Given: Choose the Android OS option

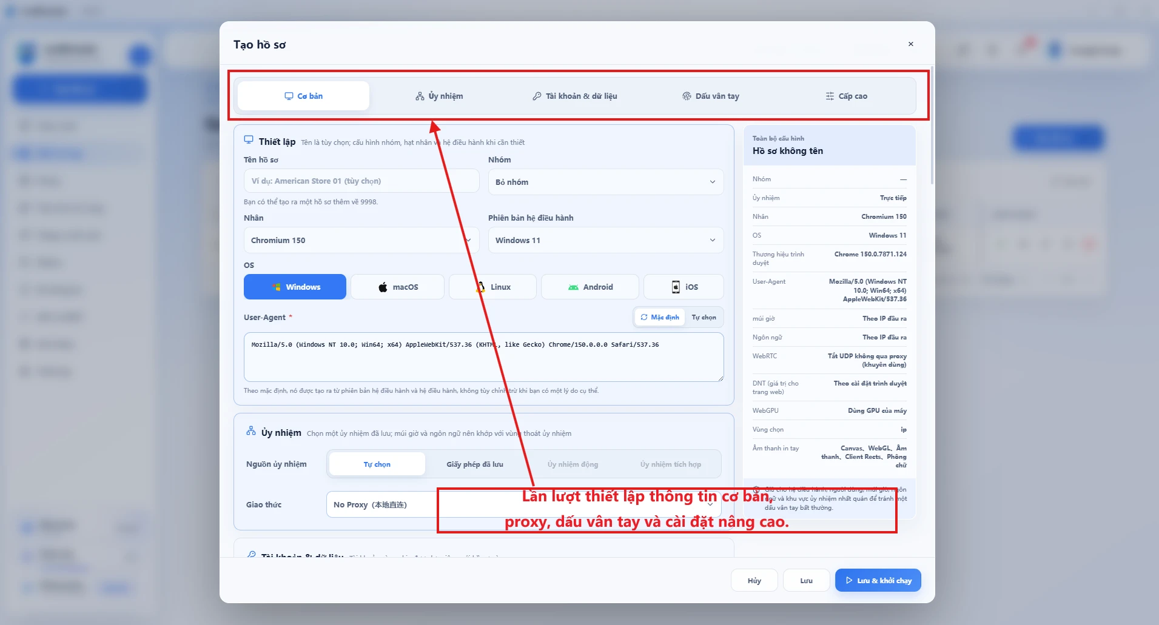Looking at the screenshot, I should pos(590,287).
